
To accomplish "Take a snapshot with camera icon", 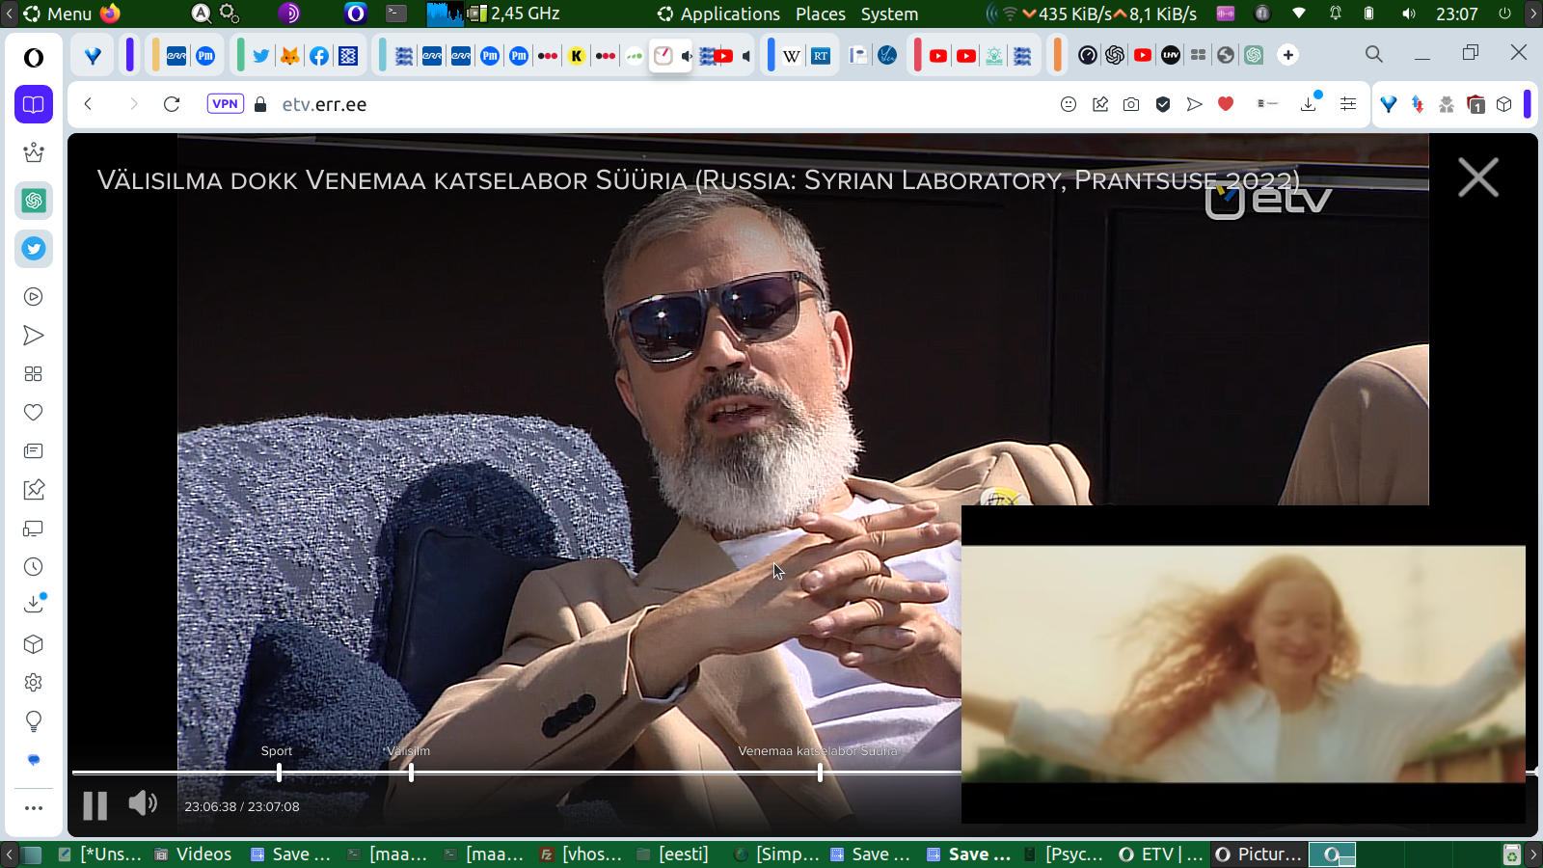I will [1131, 104].
